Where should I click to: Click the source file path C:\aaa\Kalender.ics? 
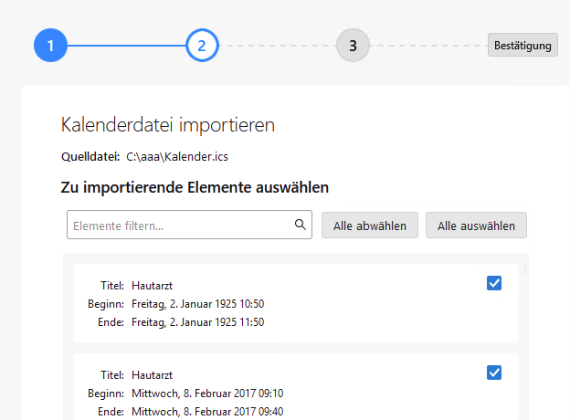pos(177,157)
